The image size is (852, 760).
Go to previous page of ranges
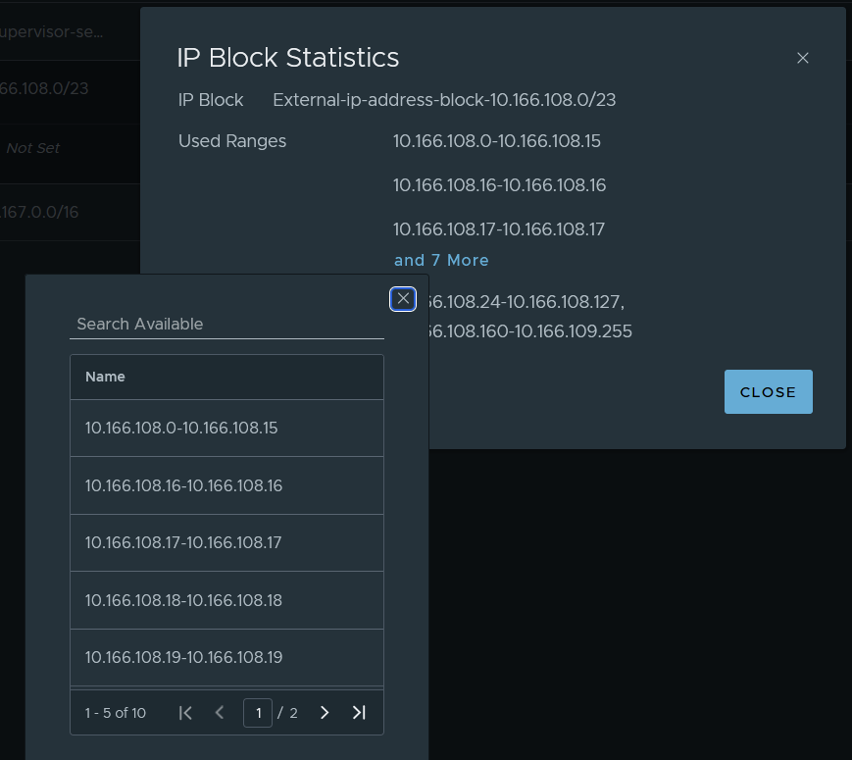coord(220,713)
